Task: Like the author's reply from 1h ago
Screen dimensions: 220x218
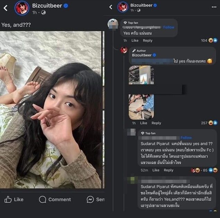Action: click(143, 123)
